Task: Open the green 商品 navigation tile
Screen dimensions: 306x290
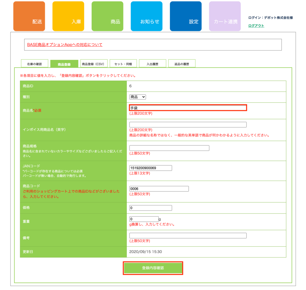Action: point(107,16)
